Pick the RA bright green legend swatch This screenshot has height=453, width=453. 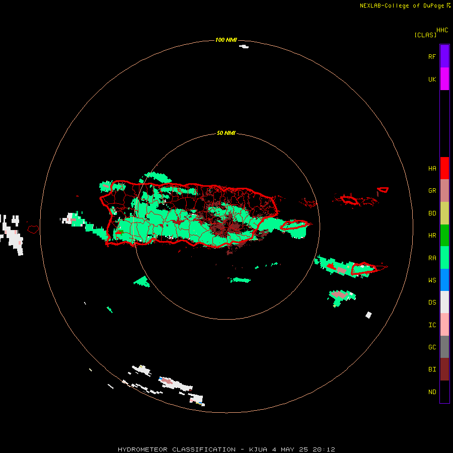tap(444, 258)
